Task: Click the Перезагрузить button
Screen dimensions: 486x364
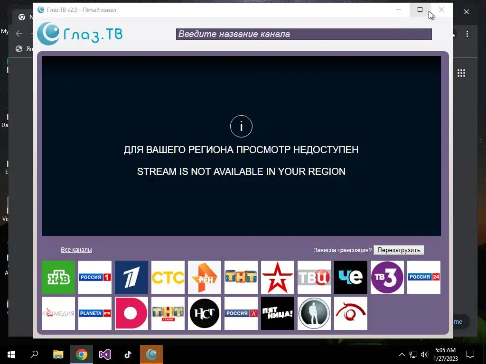Action: tap(399, 250)
